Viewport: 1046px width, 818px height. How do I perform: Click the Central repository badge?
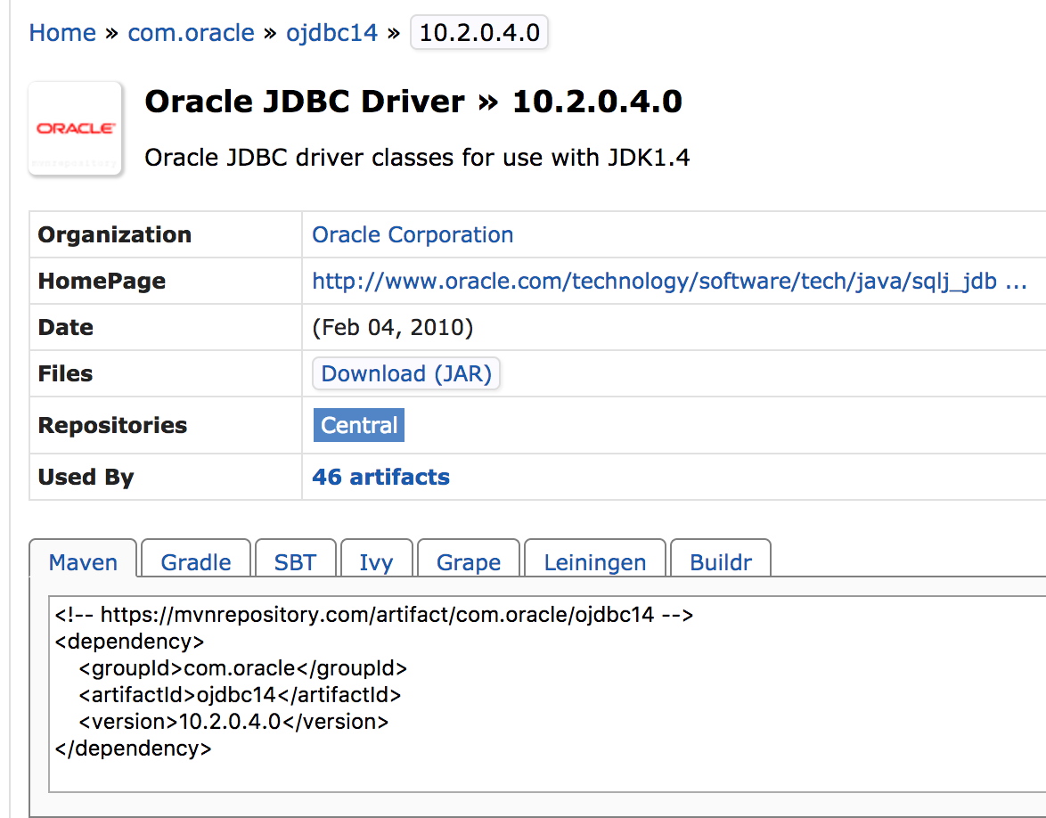[x=359, y=425]
